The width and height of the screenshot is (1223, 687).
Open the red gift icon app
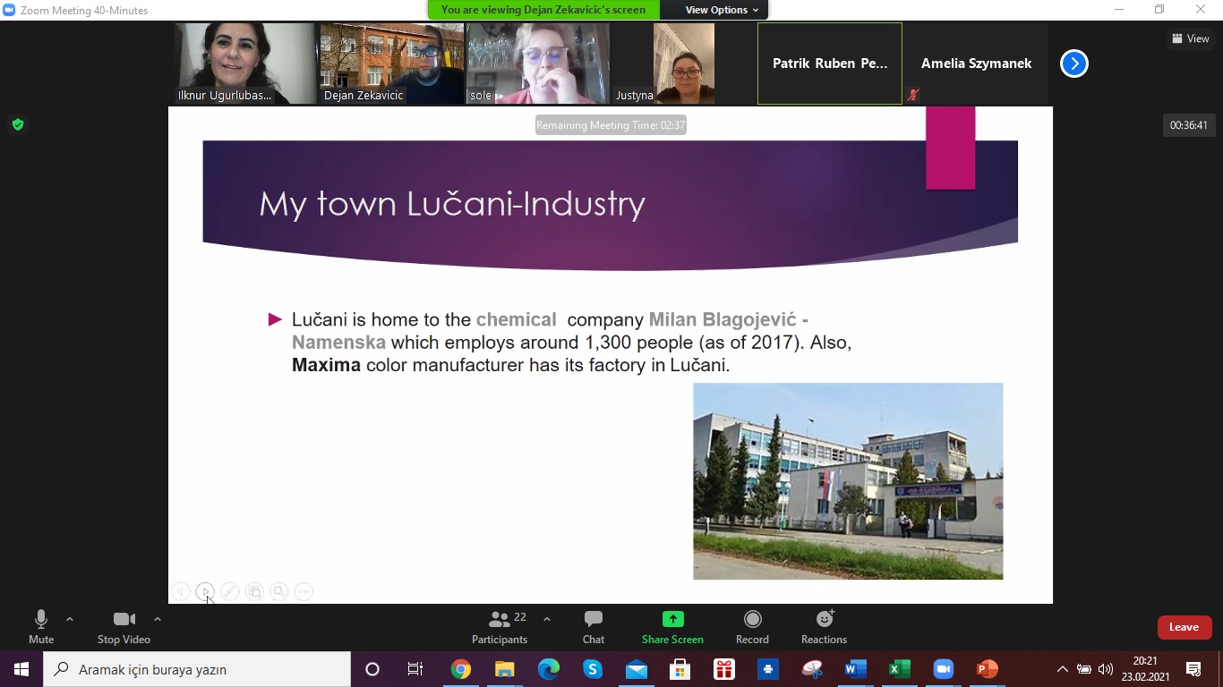tap(723, 669)
